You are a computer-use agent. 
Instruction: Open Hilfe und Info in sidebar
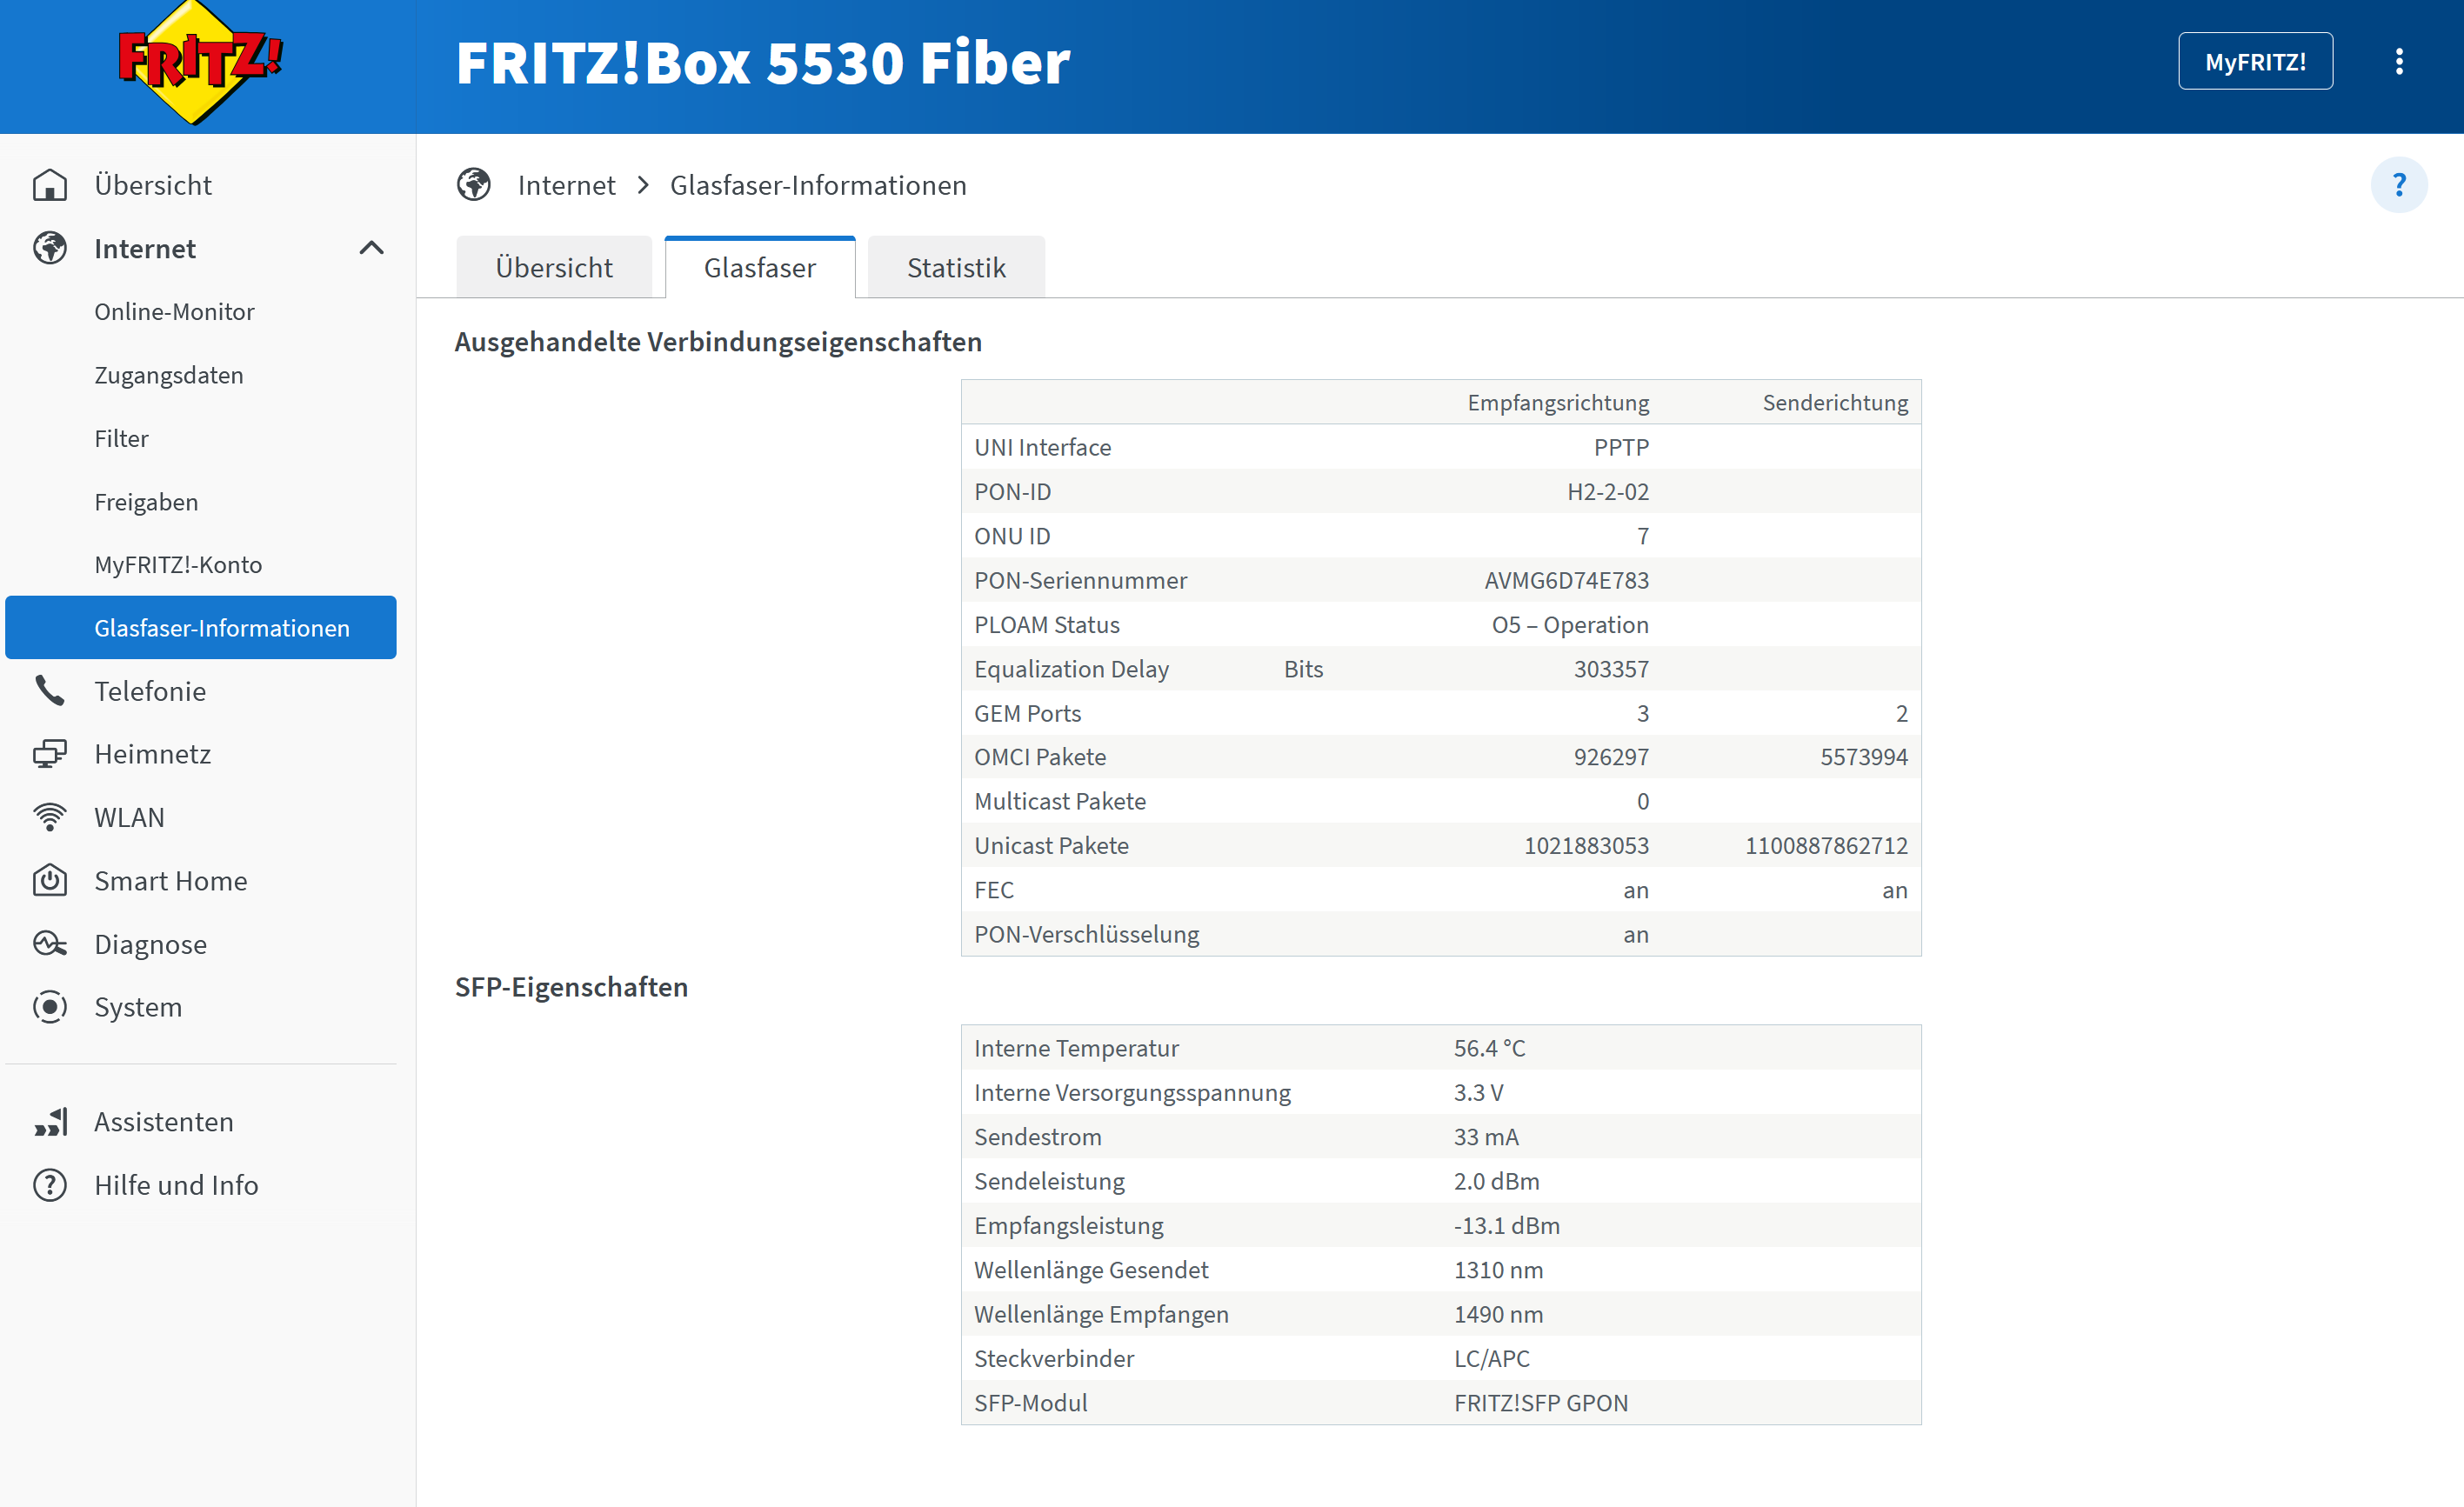176,1185
